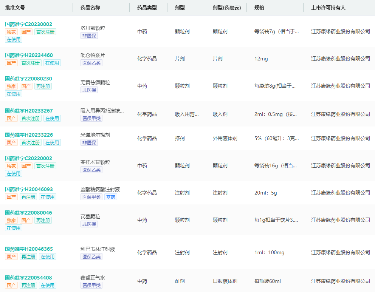Click 医保甲类 tag under 吸入用异丙托溴铵
The height and width of the screenshot is (292, 375).
point(91,119)
